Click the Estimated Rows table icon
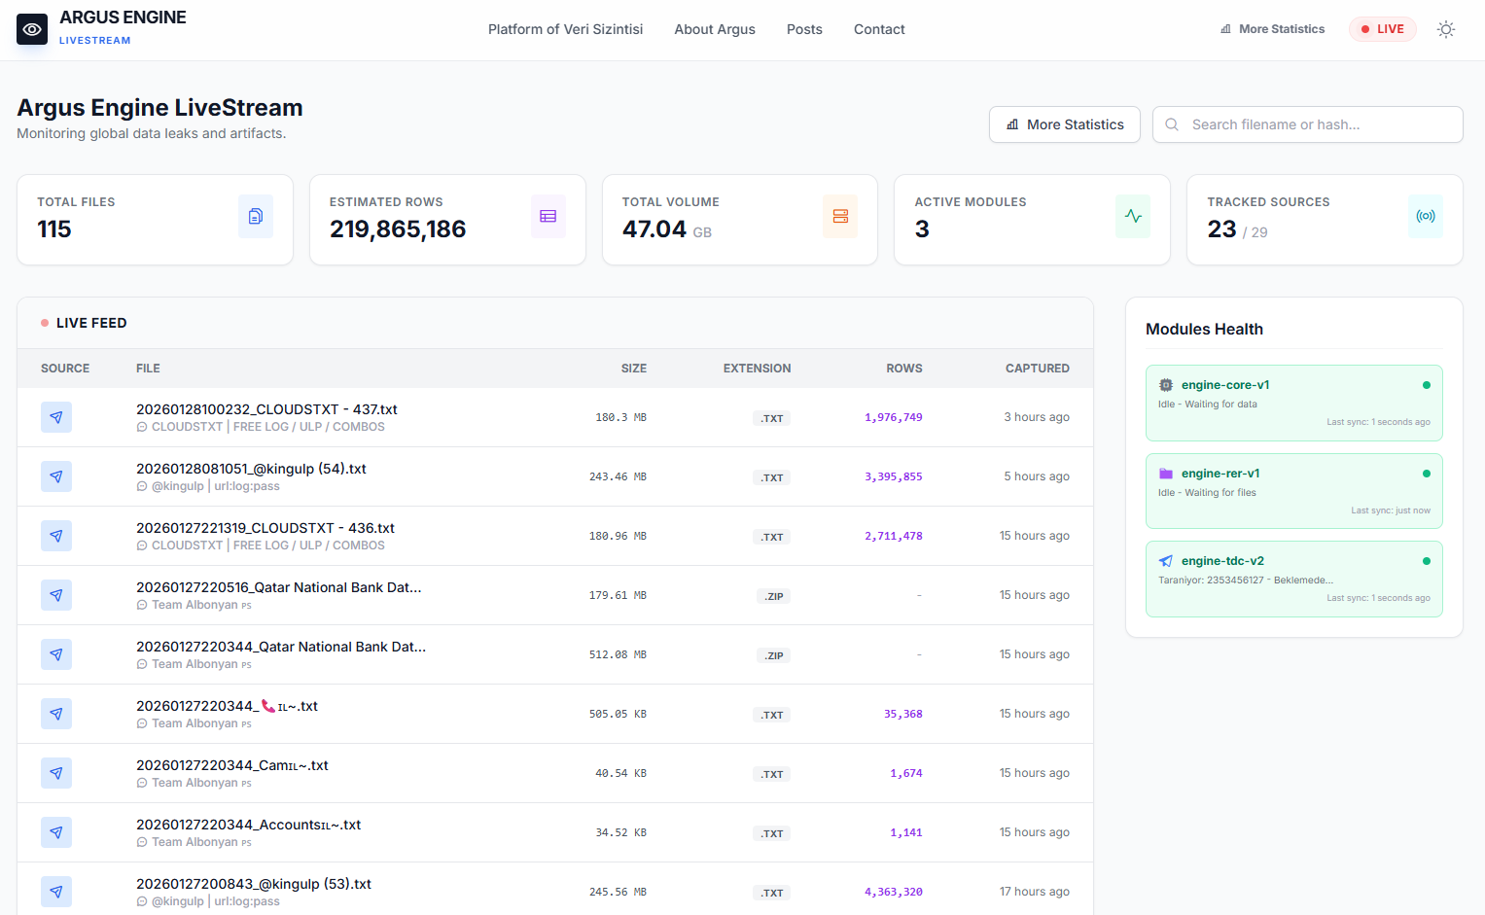The image size is (1485, 915). click(x=548, y=216)
